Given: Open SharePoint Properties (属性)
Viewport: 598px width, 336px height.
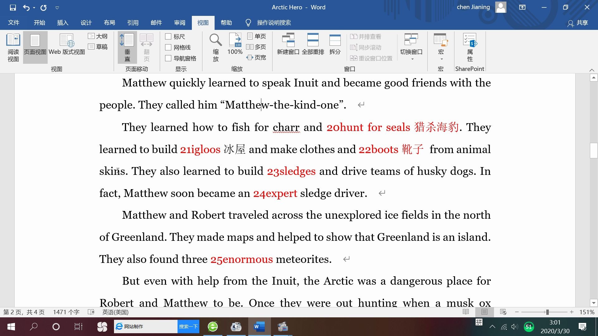Looking at the screenshot, I should (470, 48).
